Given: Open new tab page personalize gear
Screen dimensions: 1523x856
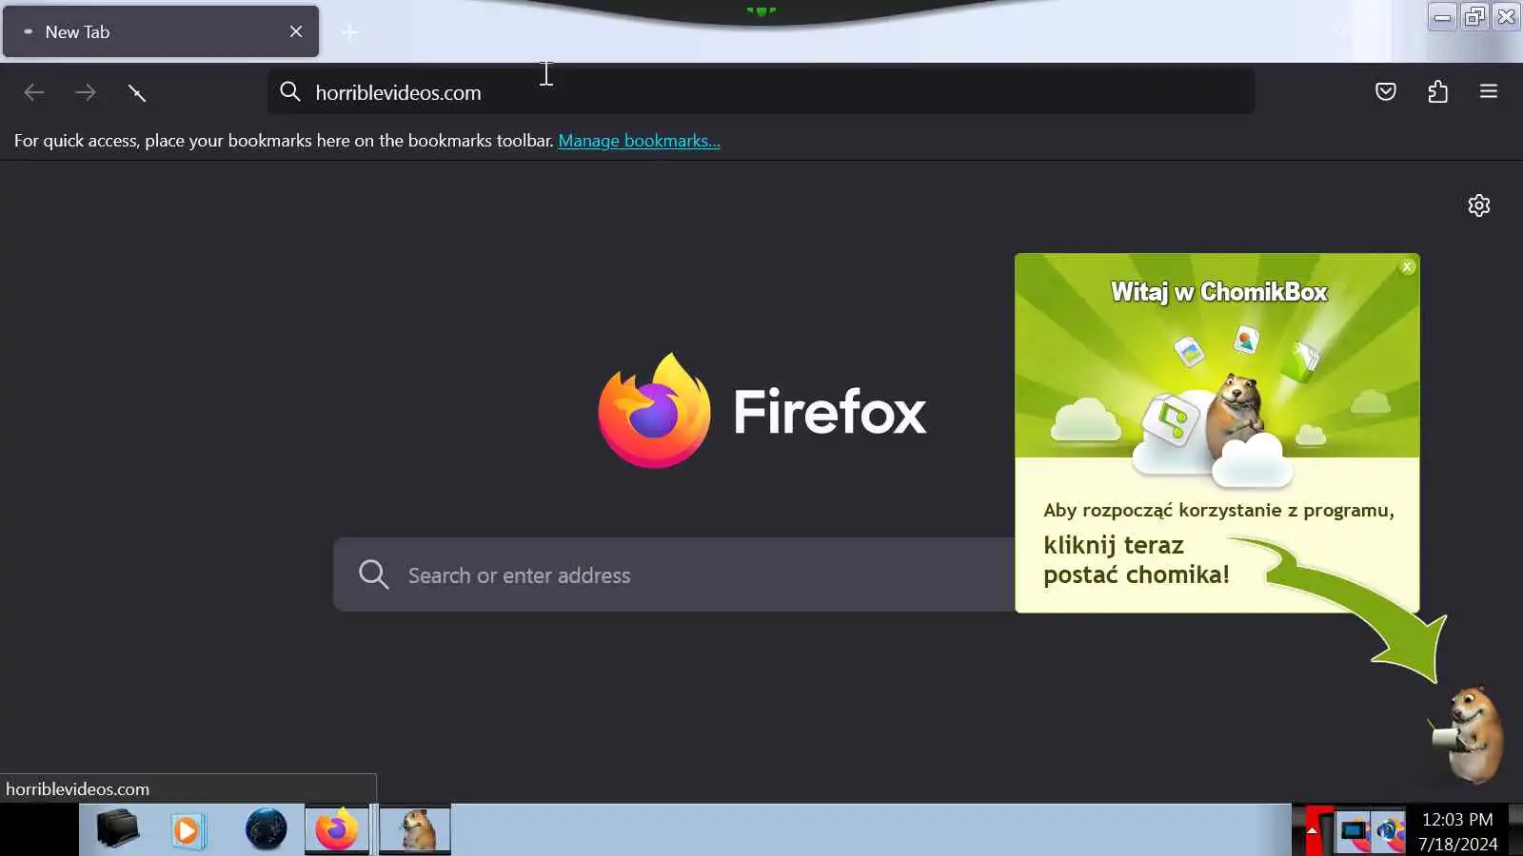Looking at the screenshot, I should click(x=1479, y=205).
